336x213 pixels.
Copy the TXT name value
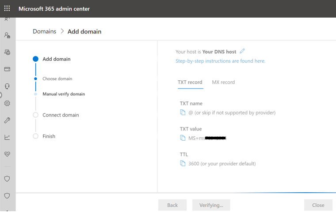point(183,112)
